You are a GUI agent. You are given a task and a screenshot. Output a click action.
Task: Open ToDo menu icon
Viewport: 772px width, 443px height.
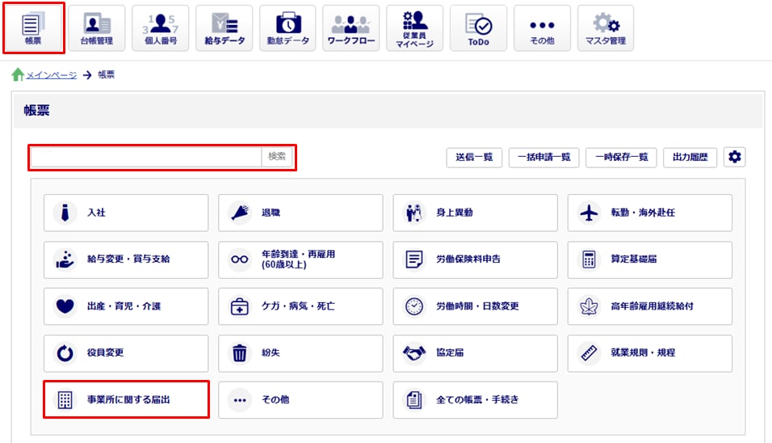479,28
